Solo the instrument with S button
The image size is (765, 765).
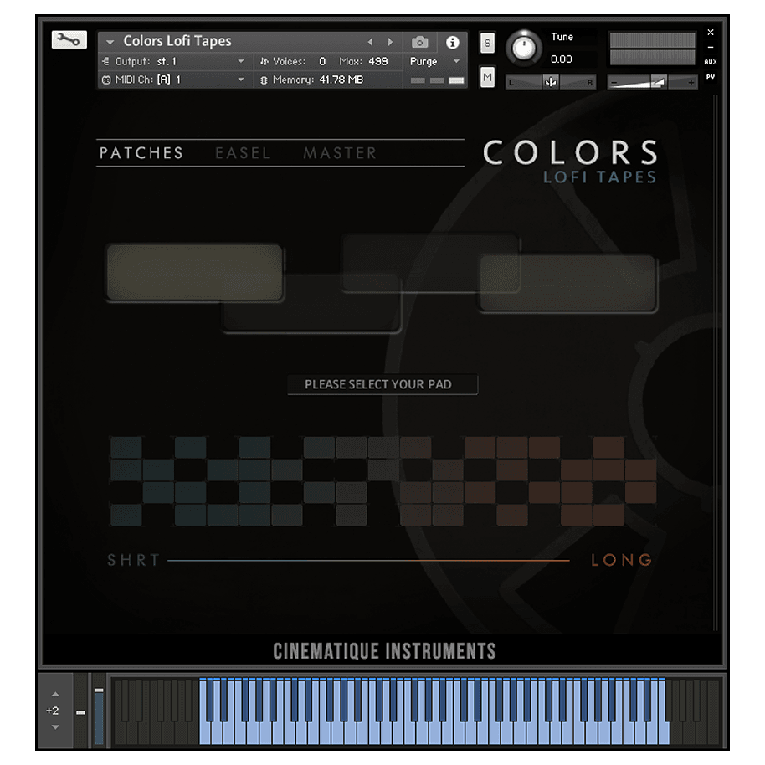487,44
